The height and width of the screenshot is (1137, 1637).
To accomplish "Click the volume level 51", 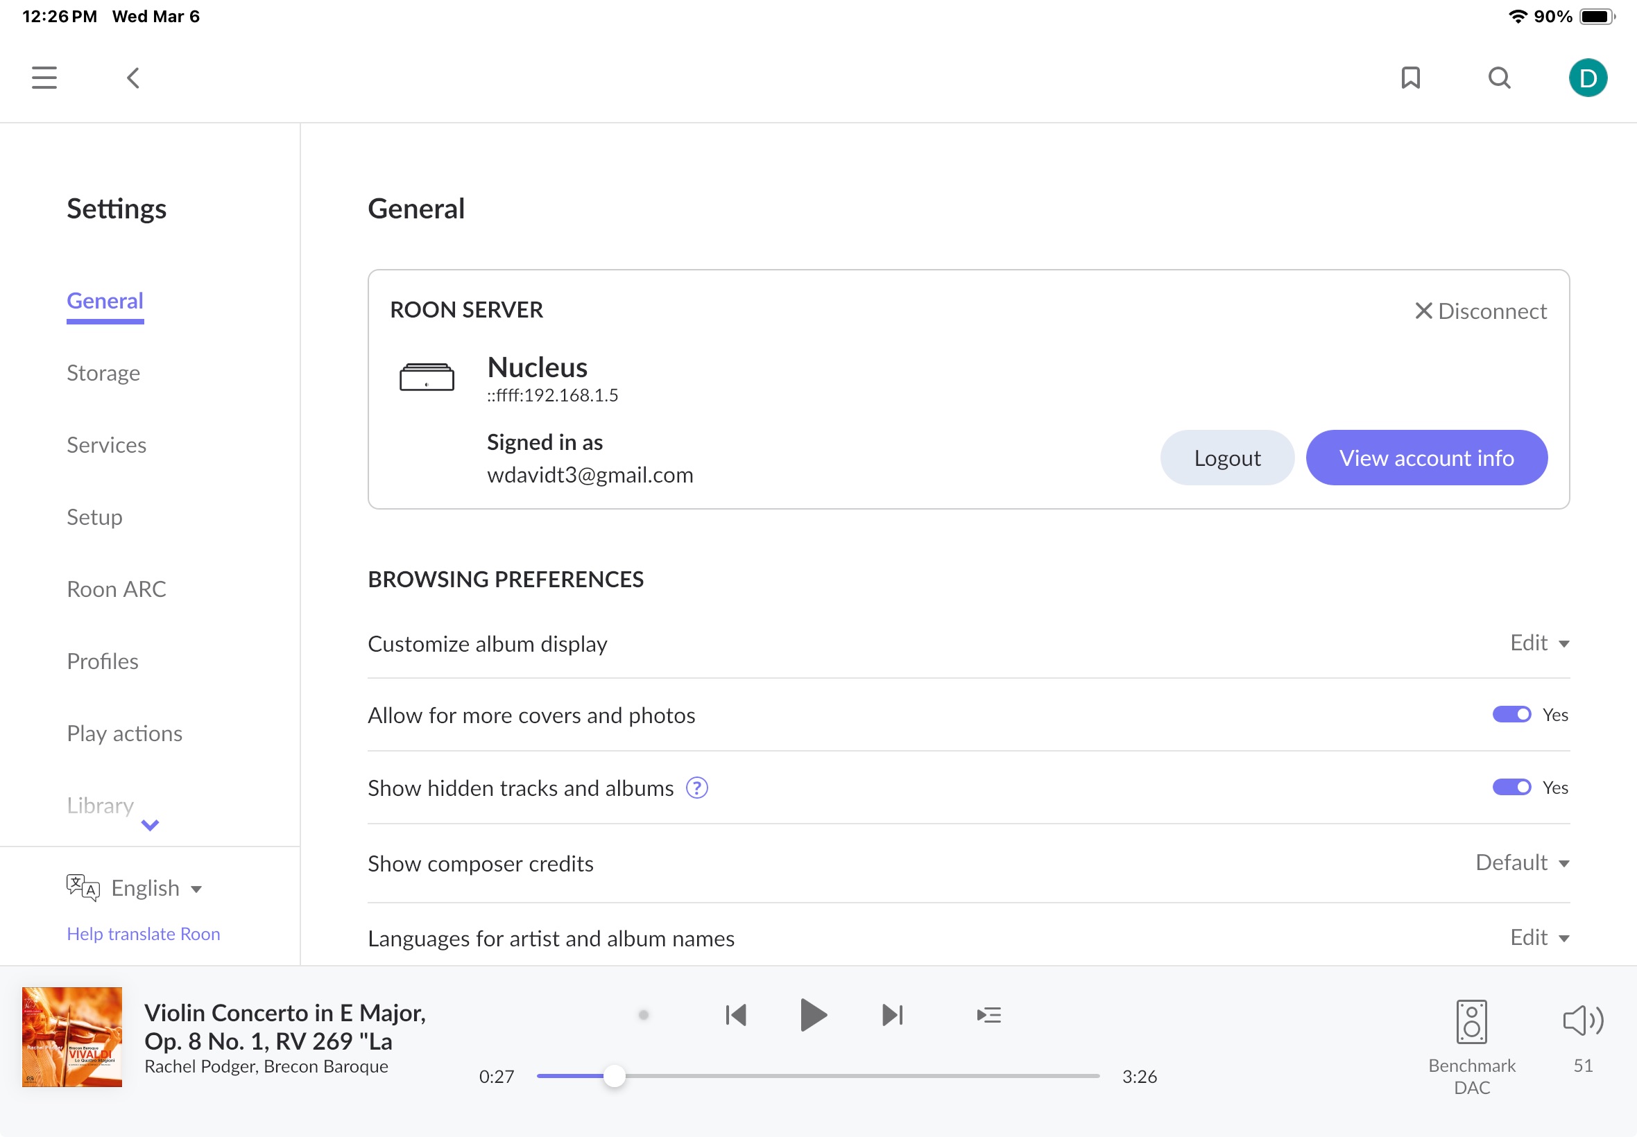I will coord(1583,1066).
